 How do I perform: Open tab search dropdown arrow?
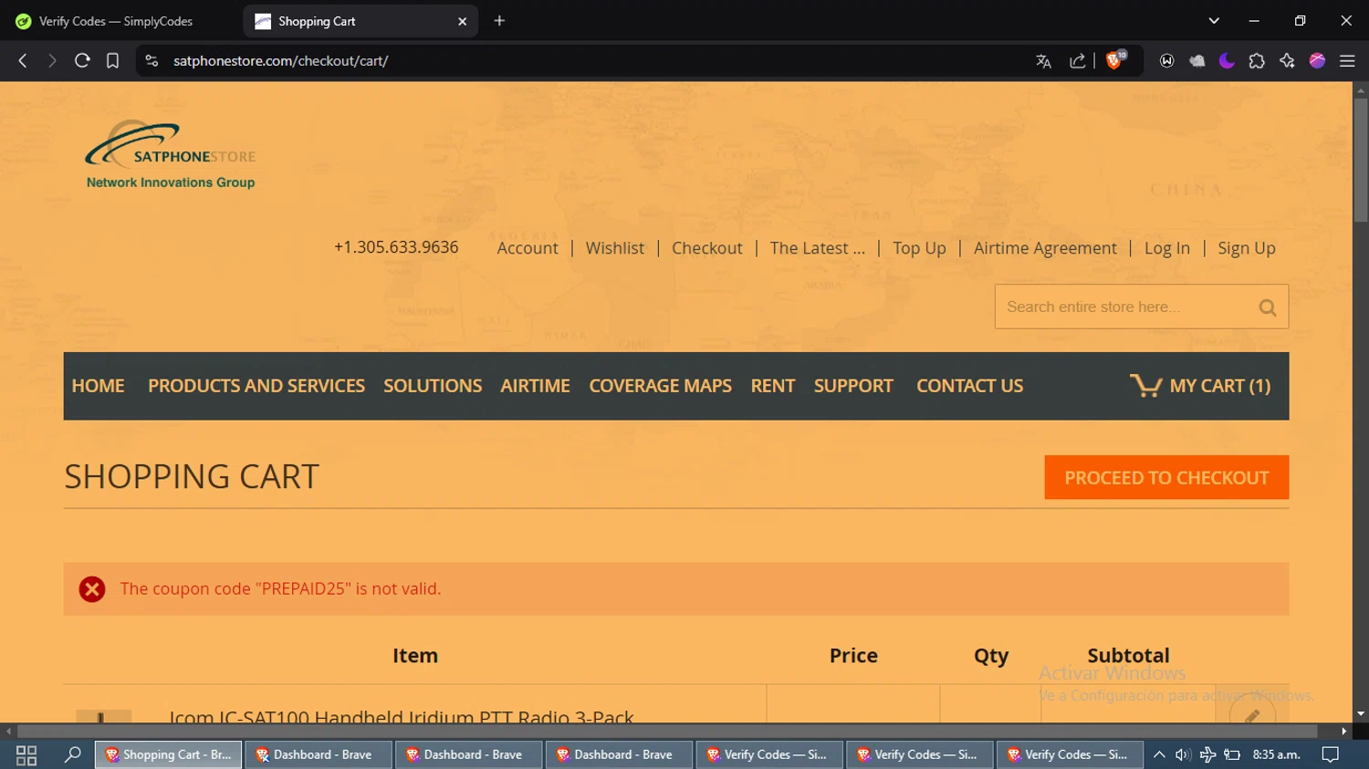pos(1214,21)
